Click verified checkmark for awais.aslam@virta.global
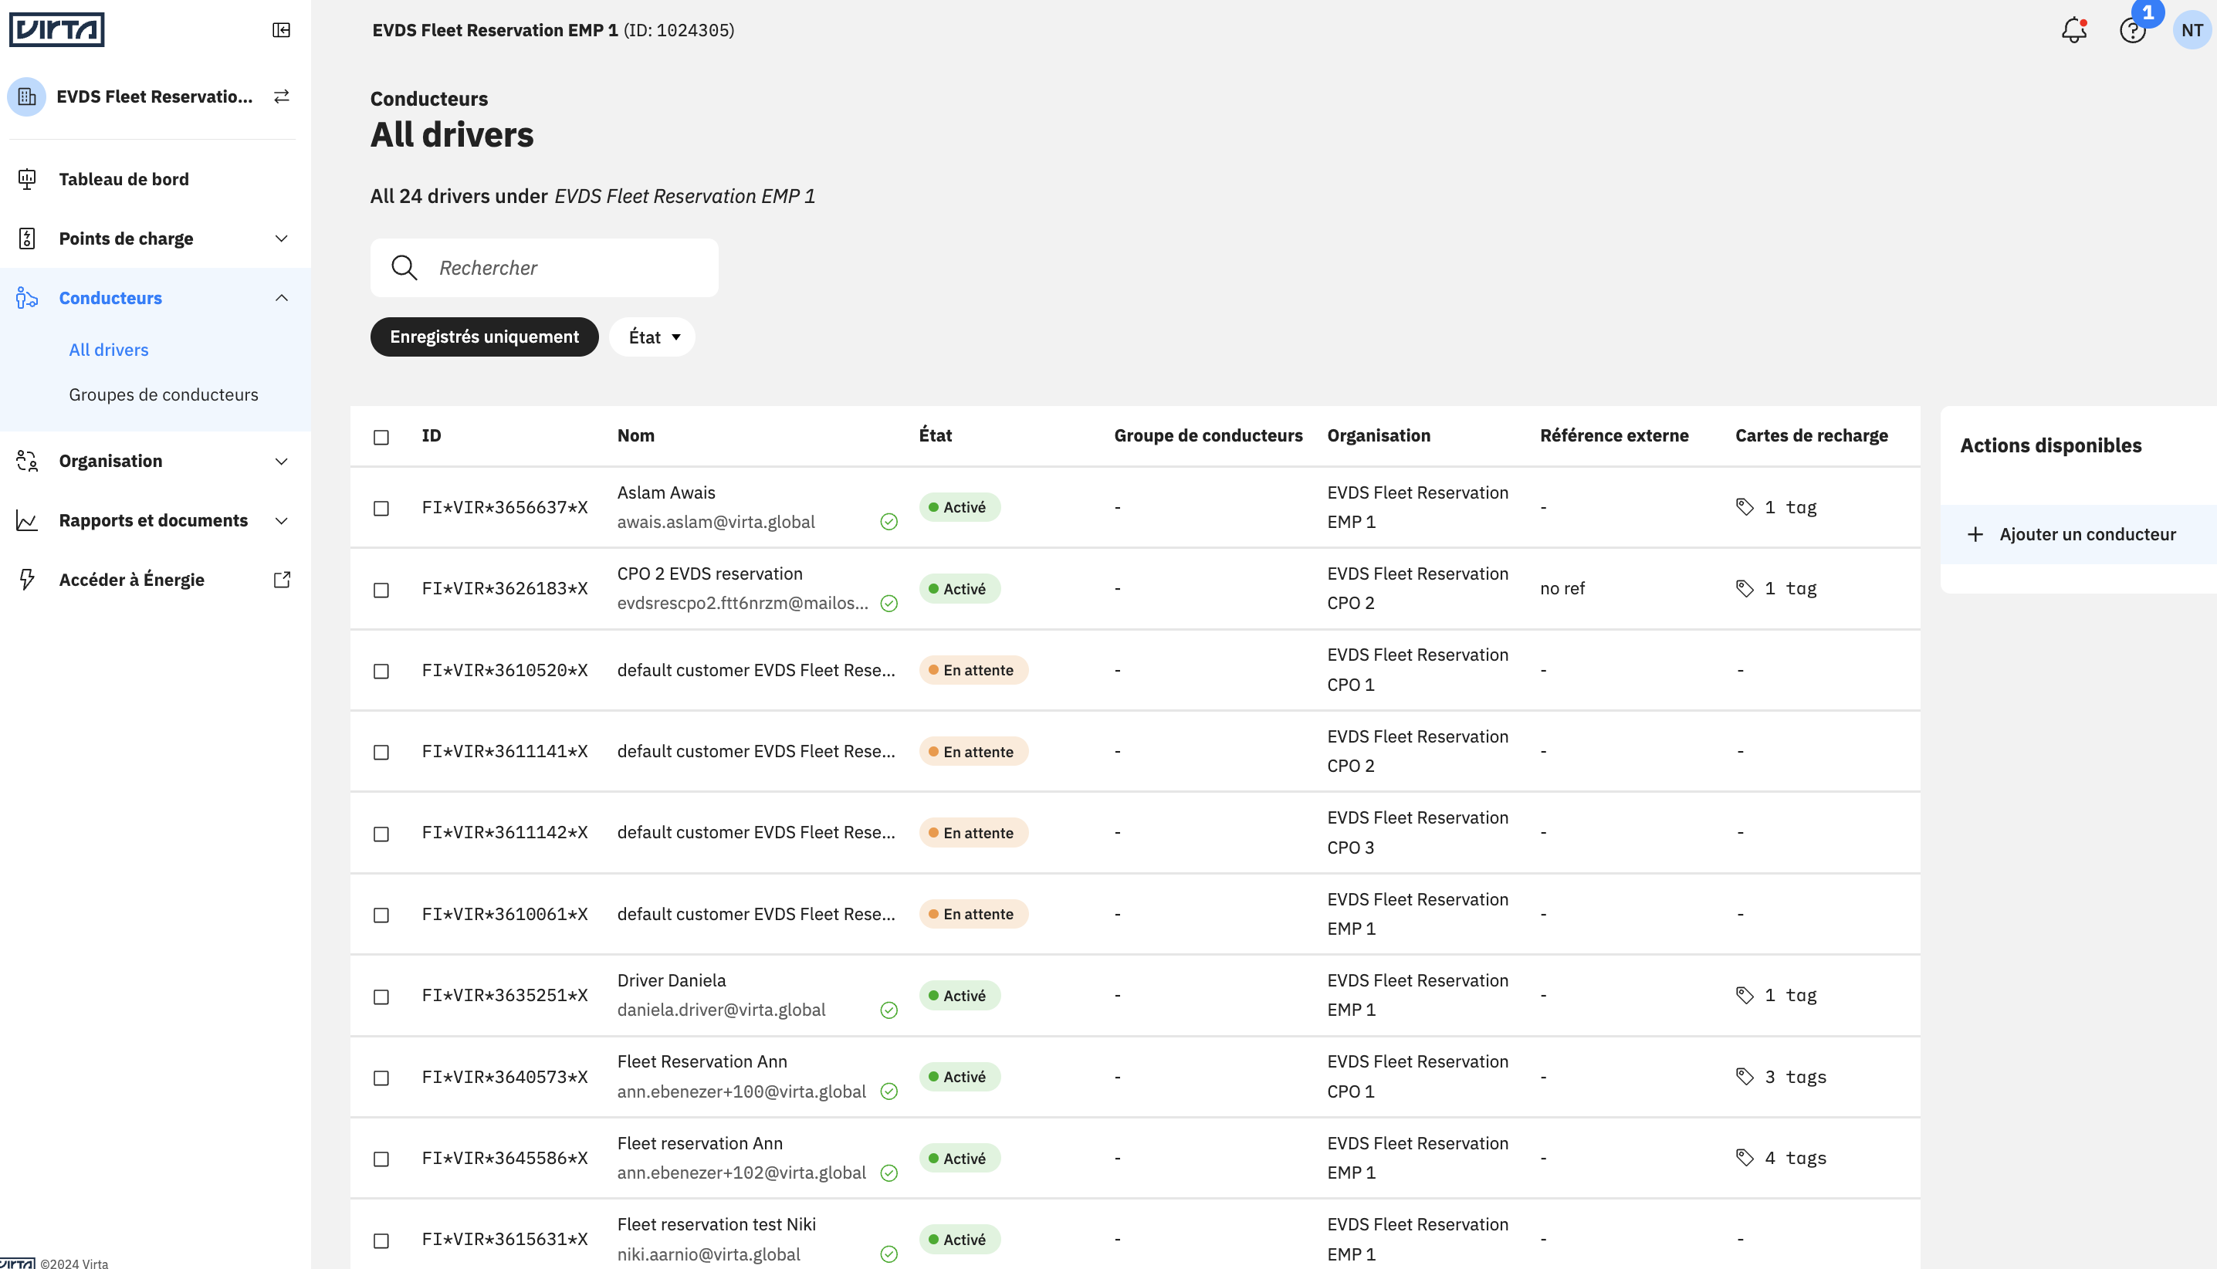Image resolution: width=2217 pixels, height=1269 pixels. click(x=889, y=522)
